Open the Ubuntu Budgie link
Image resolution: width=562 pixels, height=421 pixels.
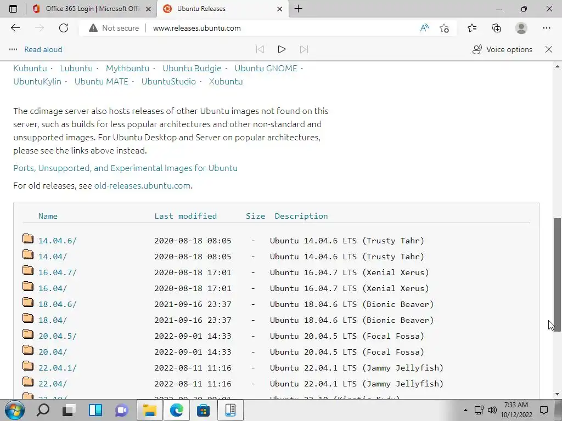tap(192, 68)
